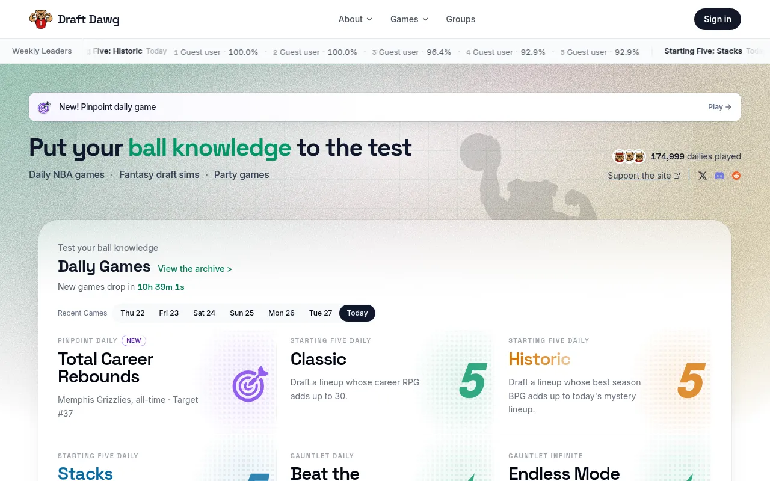The height and width of the screenshot is (481, 770).
Task: Open the Endless Mode gauntlet game
Action: pos(564,473)
